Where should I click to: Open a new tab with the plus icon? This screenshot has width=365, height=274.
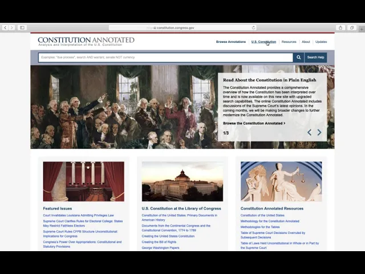362,29
